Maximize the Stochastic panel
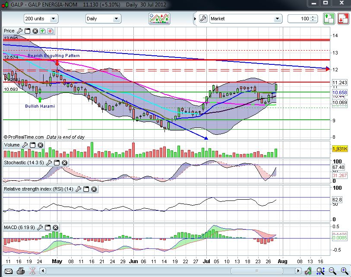 (57, 163)
